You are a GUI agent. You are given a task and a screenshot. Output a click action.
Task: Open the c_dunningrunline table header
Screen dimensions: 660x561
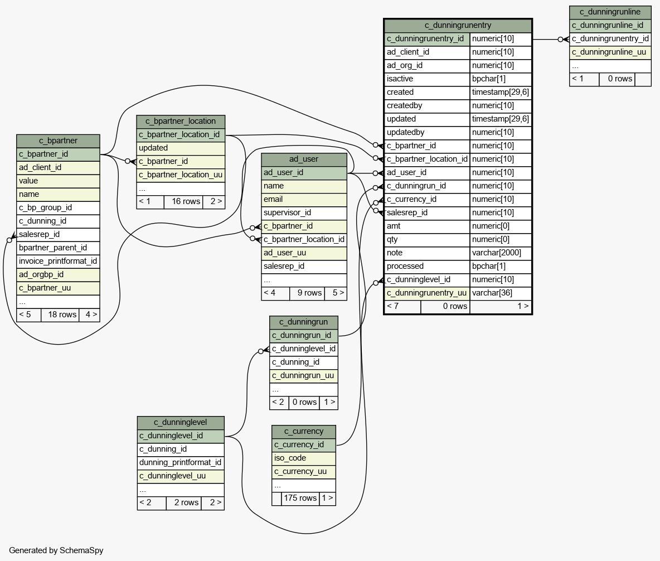610,12
